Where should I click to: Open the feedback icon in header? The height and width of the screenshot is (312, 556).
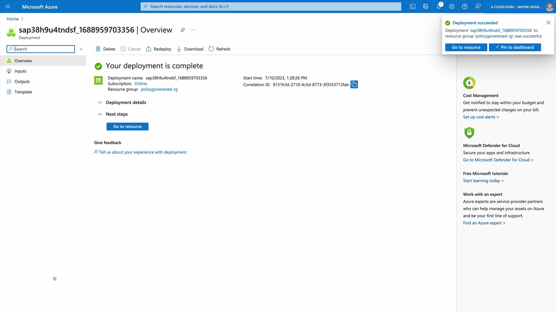pyautogui.click(x=478, y=7)
